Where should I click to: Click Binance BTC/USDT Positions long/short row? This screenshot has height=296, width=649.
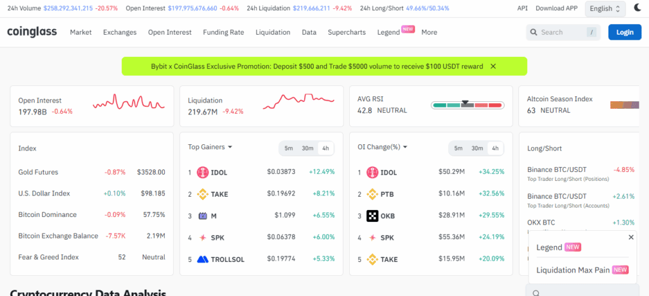click(581, 173)
